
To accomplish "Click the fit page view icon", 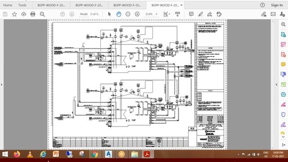I will pyautogui.click(x=166, y=14).
